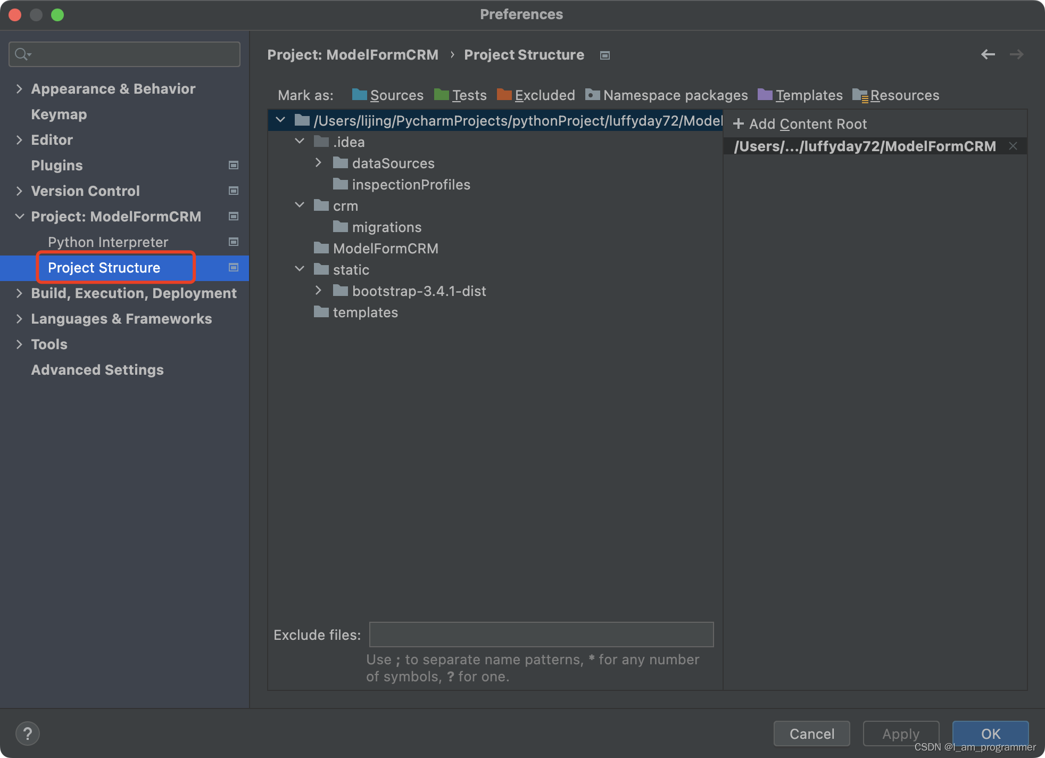Click the settings search field

(x=123, y=54)
